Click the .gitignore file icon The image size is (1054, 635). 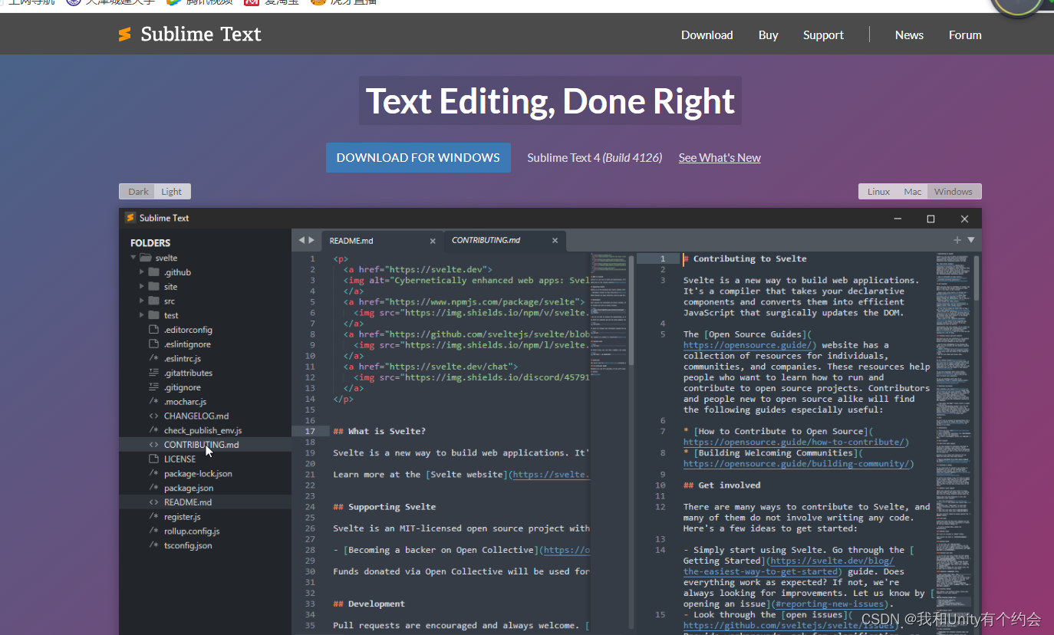[153, 387]
